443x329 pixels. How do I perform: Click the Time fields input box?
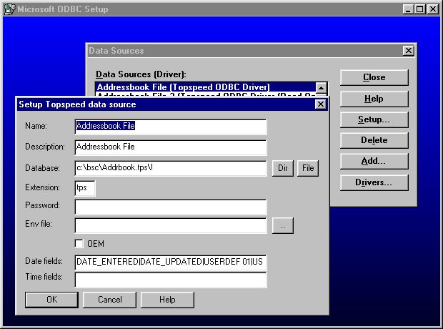[171, 280]
